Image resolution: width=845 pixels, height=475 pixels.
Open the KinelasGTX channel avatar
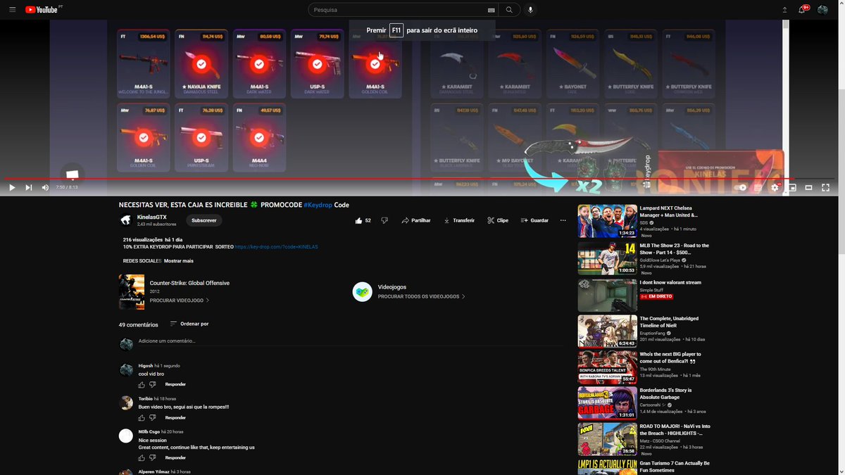[126, 220]
